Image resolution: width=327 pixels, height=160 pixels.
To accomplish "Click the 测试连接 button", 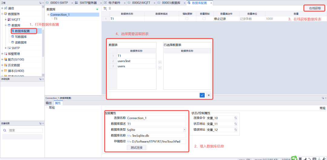I will point(137,148).
